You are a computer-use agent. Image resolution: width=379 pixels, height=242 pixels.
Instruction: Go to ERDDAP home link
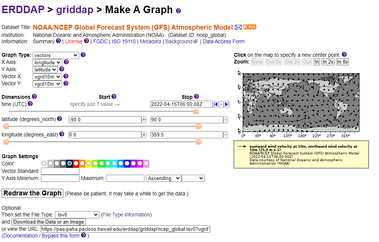(23, 10)
